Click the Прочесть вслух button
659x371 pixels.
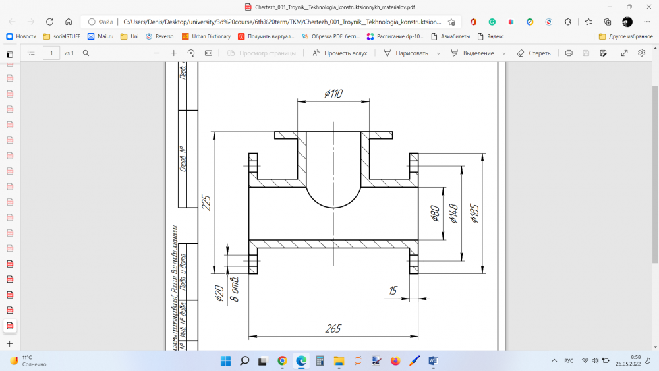click(x=339, y=53)
